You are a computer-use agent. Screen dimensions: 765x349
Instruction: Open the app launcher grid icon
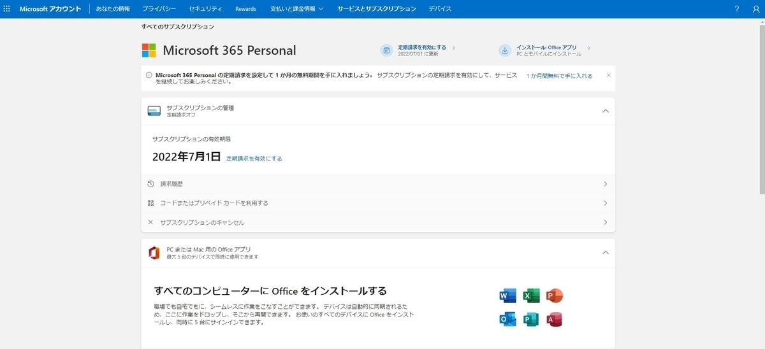click(x=7, y=9)
